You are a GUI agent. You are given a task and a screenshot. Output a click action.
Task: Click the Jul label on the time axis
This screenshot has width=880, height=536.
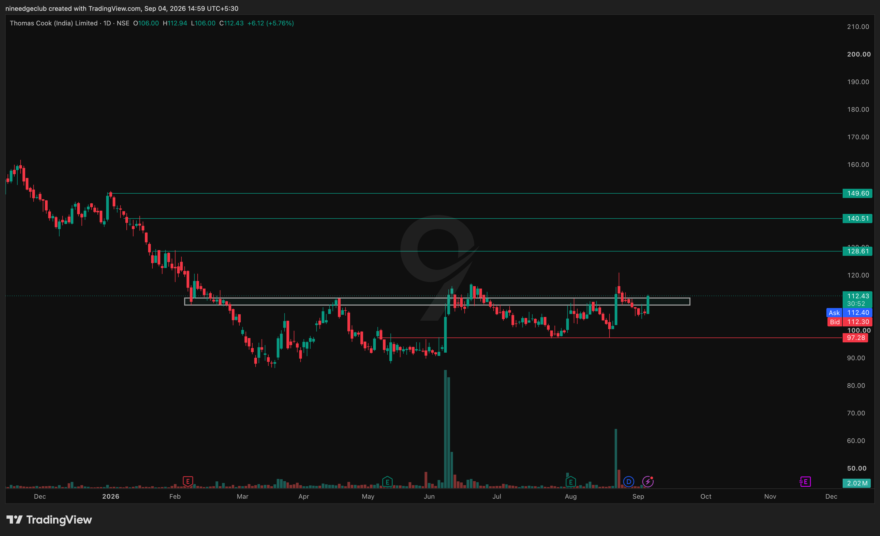click(497, 497)
